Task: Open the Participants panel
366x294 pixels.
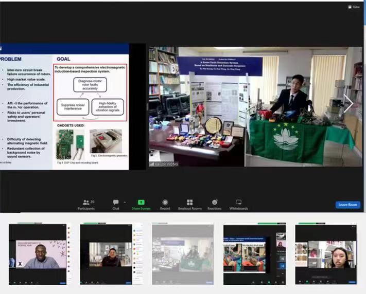Action: click(x=86, y=204)
